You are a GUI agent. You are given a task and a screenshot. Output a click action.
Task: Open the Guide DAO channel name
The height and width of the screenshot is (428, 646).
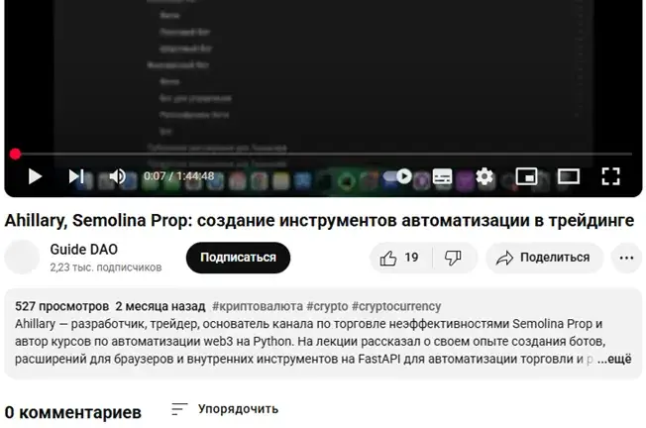point(83,250)
